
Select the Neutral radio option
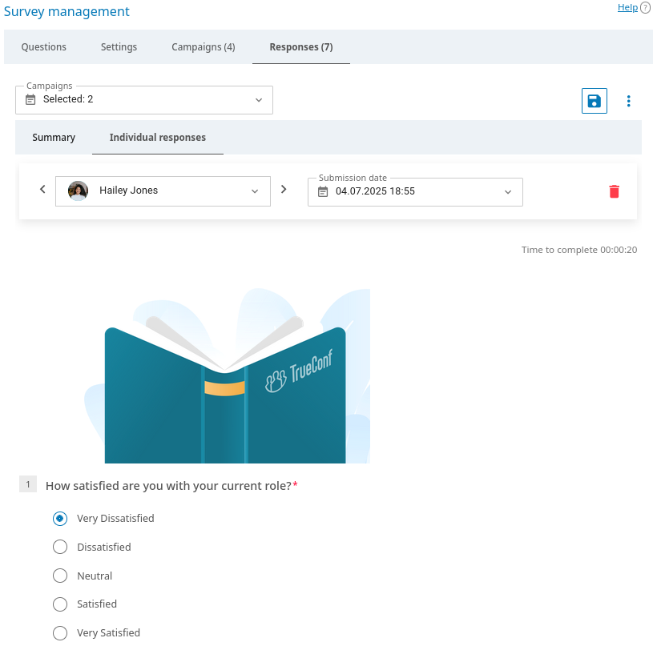point(60,576)
